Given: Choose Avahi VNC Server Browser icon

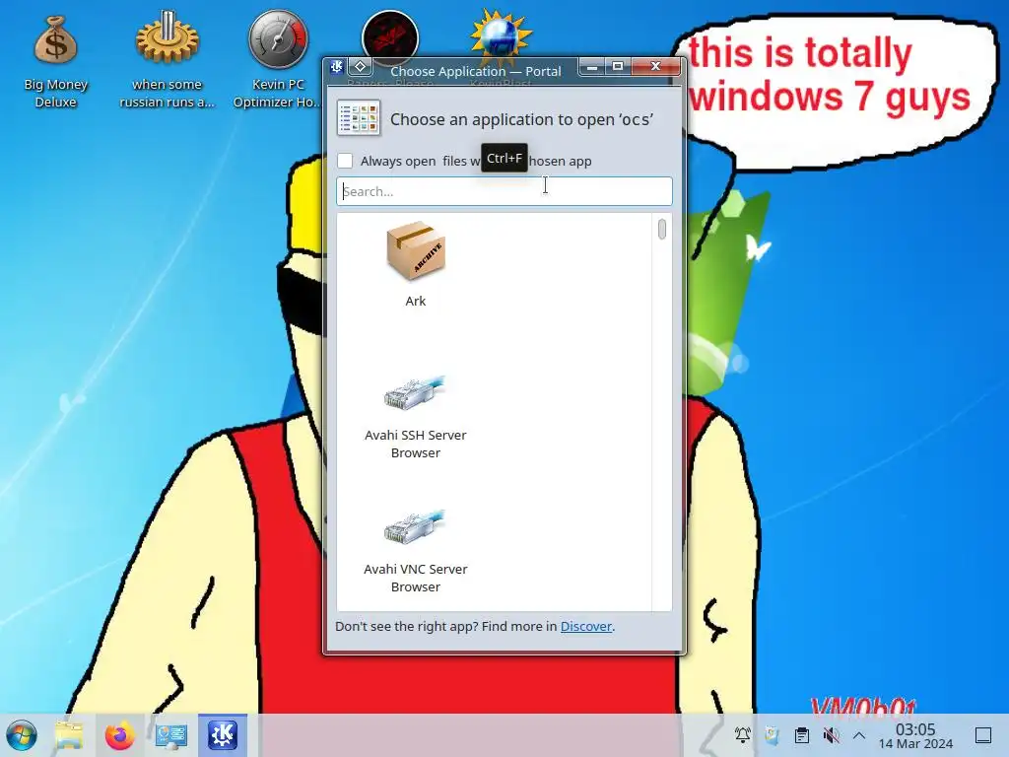Looking at the screenshot, I should [416, 525].
